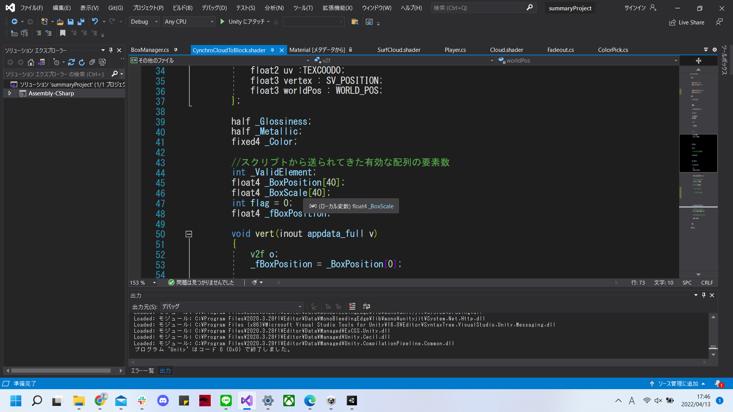
Task: Click the Navigate Backward arrow icon
Action: tap(15, 22)
